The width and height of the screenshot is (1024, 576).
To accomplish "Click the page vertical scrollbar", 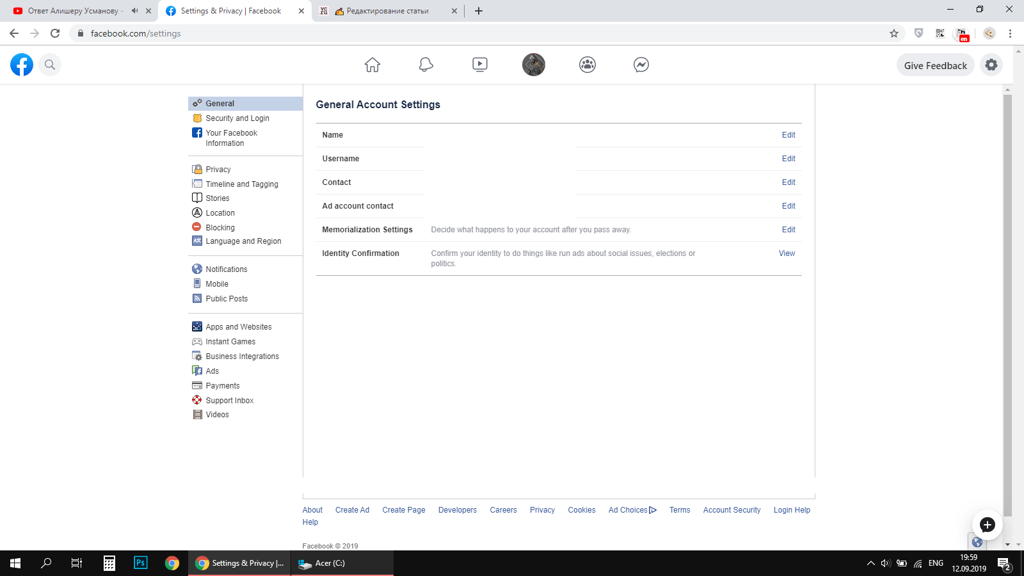I will [1008, 306].
